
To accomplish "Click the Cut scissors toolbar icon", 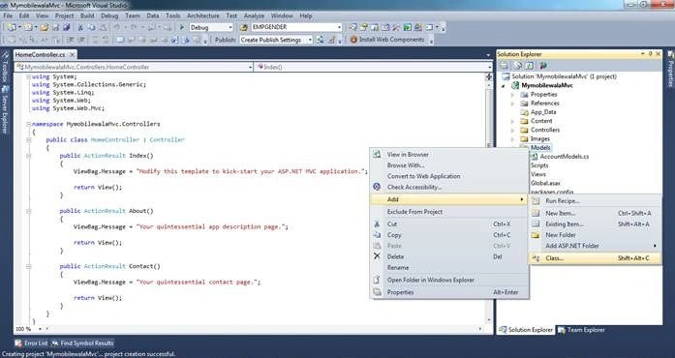I will (x=80, y=27).
